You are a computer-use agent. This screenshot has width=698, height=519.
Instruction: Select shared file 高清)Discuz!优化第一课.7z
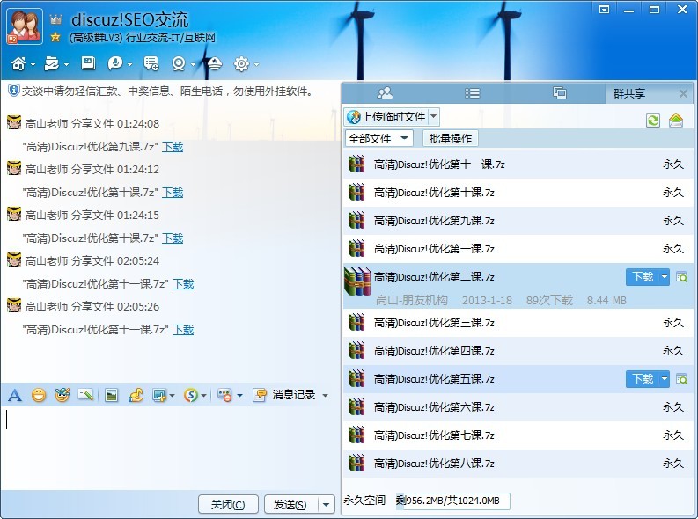click(518, 249)
